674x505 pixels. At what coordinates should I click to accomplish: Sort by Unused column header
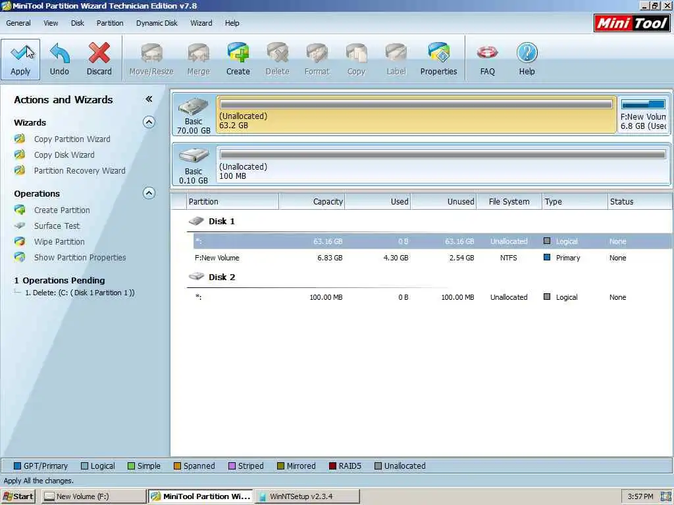pyautogui.click(x=444, y=201)
